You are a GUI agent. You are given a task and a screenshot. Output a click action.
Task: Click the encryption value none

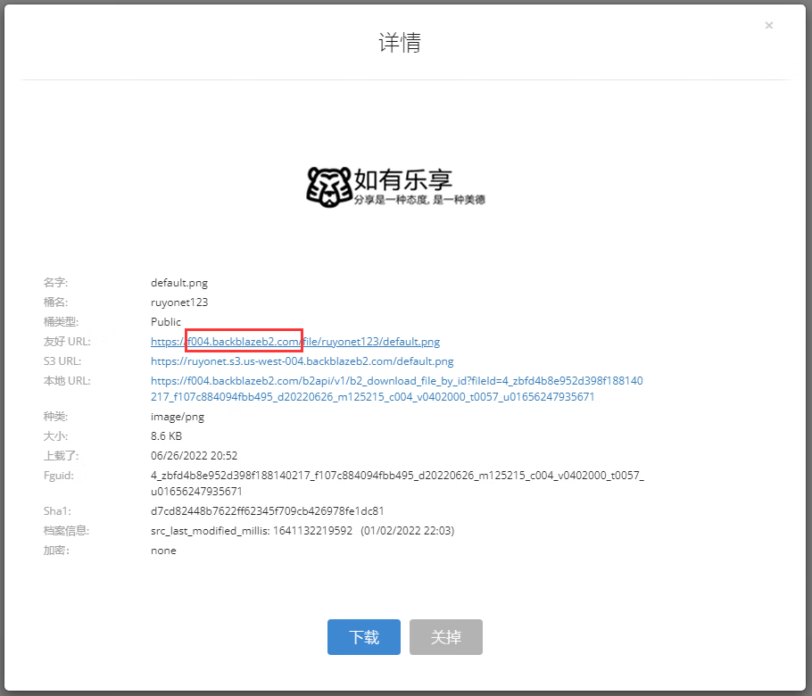(x=163, y=551)
